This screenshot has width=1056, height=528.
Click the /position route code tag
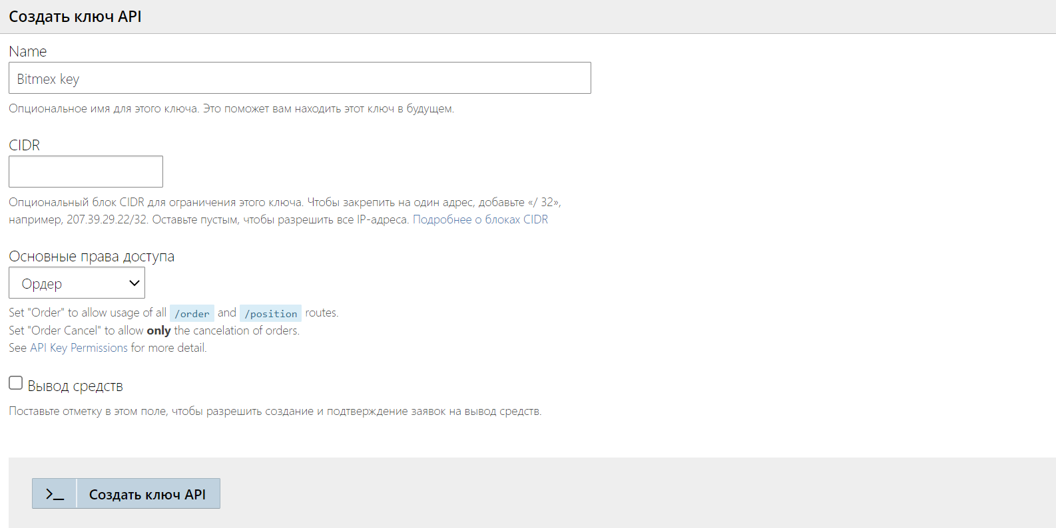point(270,313)
